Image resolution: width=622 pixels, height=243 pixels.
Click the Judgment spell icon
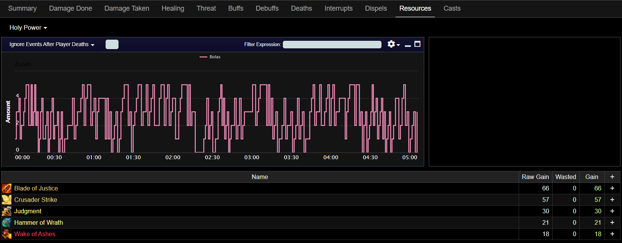[6, 211]
